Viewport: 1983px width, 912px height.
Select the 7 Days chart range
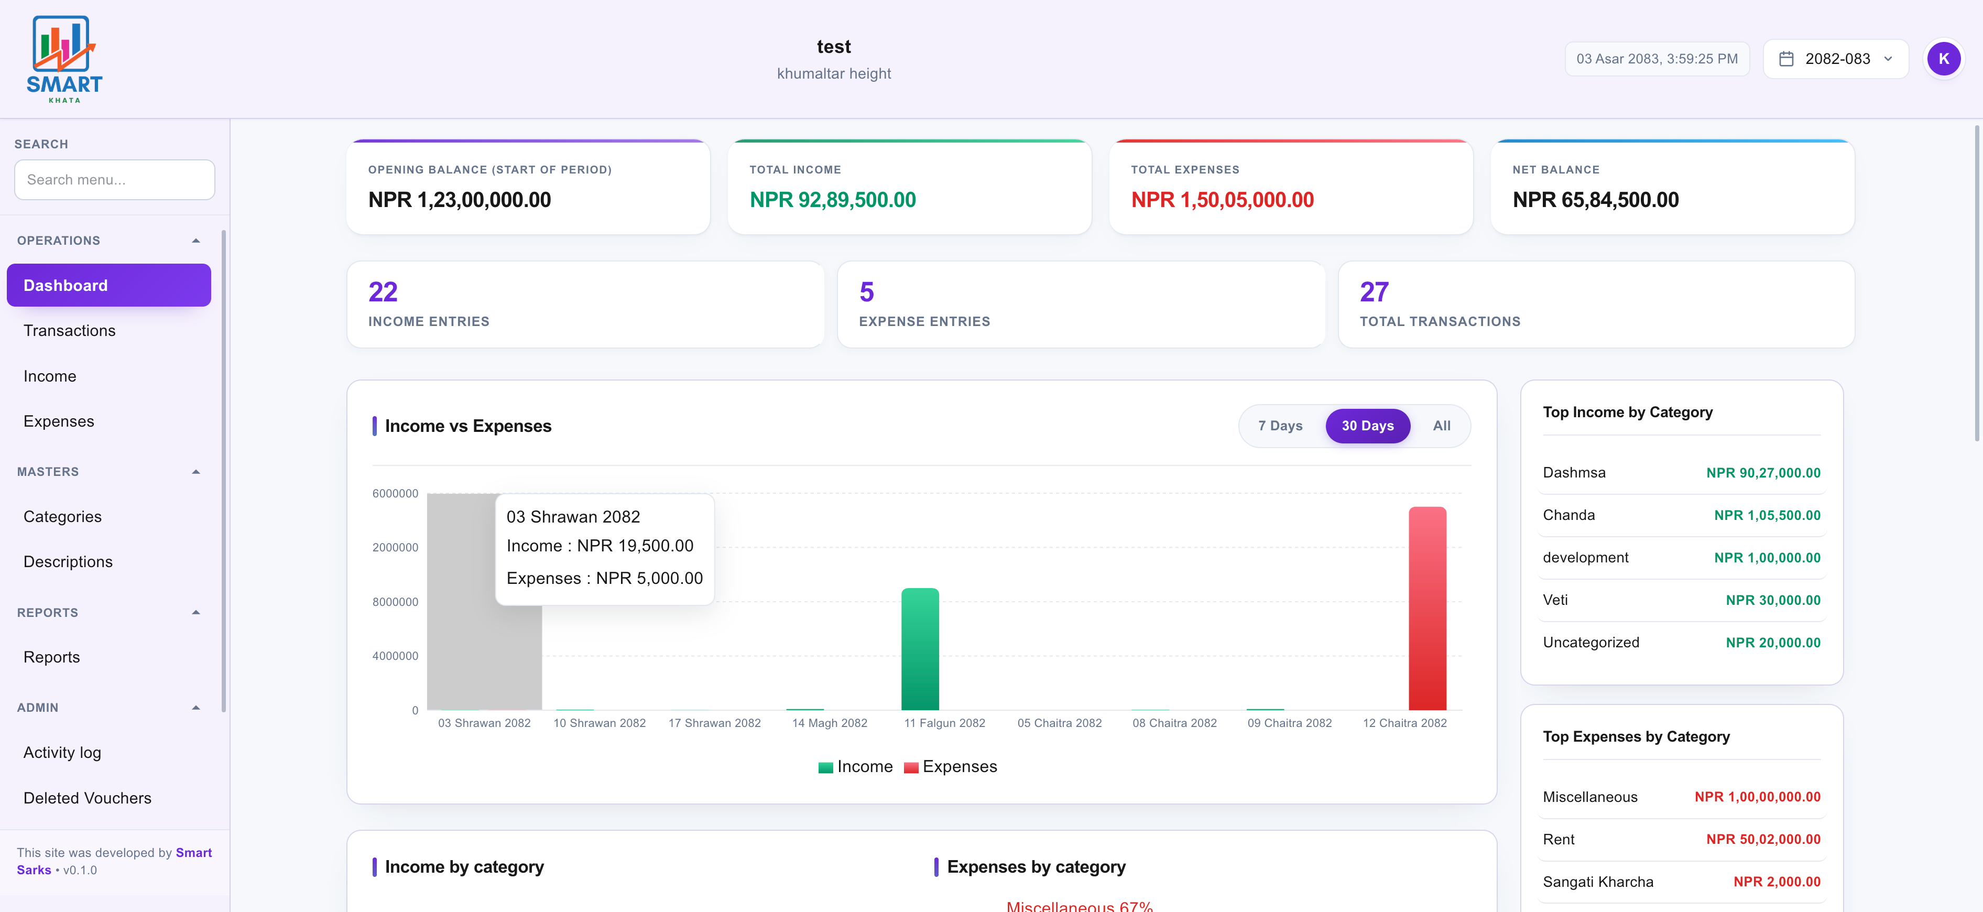[1280, 426]
